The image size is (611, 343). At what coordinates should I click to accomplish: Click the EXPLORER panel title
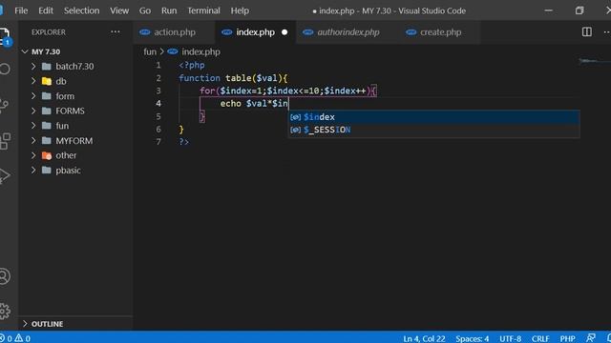click(x=49, y=31)
